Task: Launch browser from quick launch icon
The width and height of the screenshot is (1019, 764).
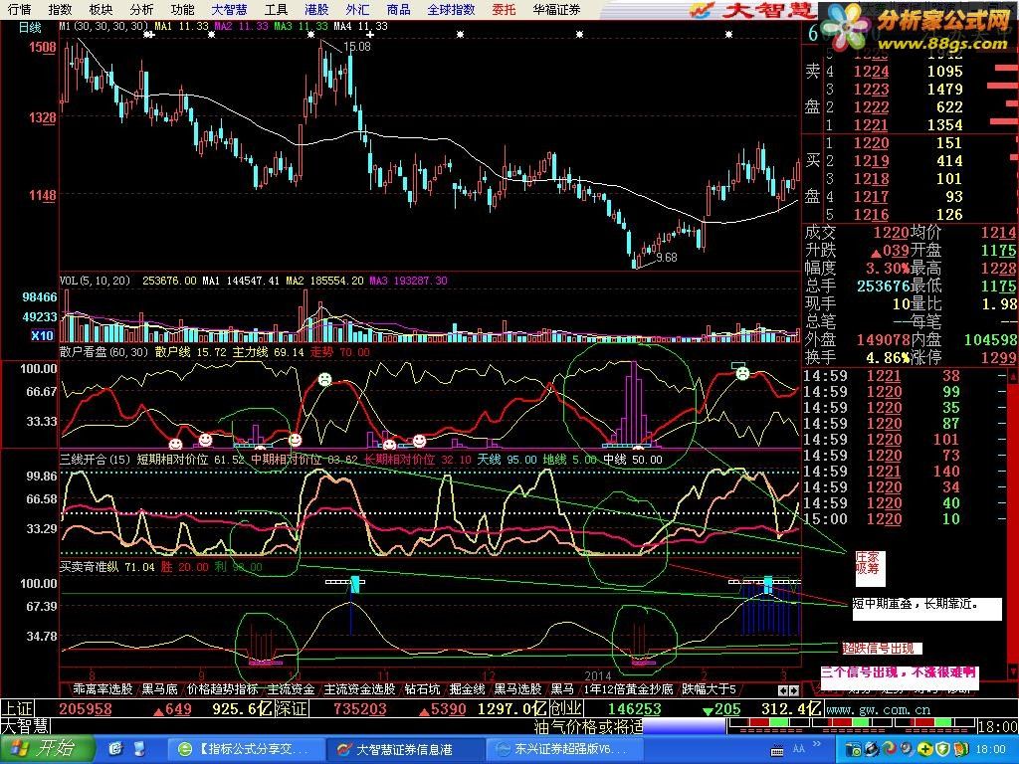Action: click(x=115, y=749)
